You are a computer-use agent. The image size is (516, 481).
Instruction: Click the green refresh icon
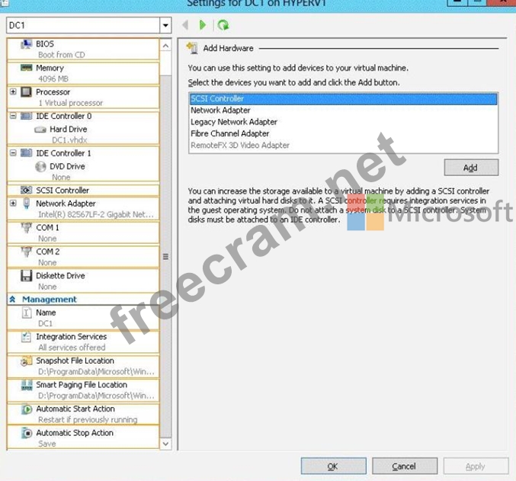(x=223, y=25)
